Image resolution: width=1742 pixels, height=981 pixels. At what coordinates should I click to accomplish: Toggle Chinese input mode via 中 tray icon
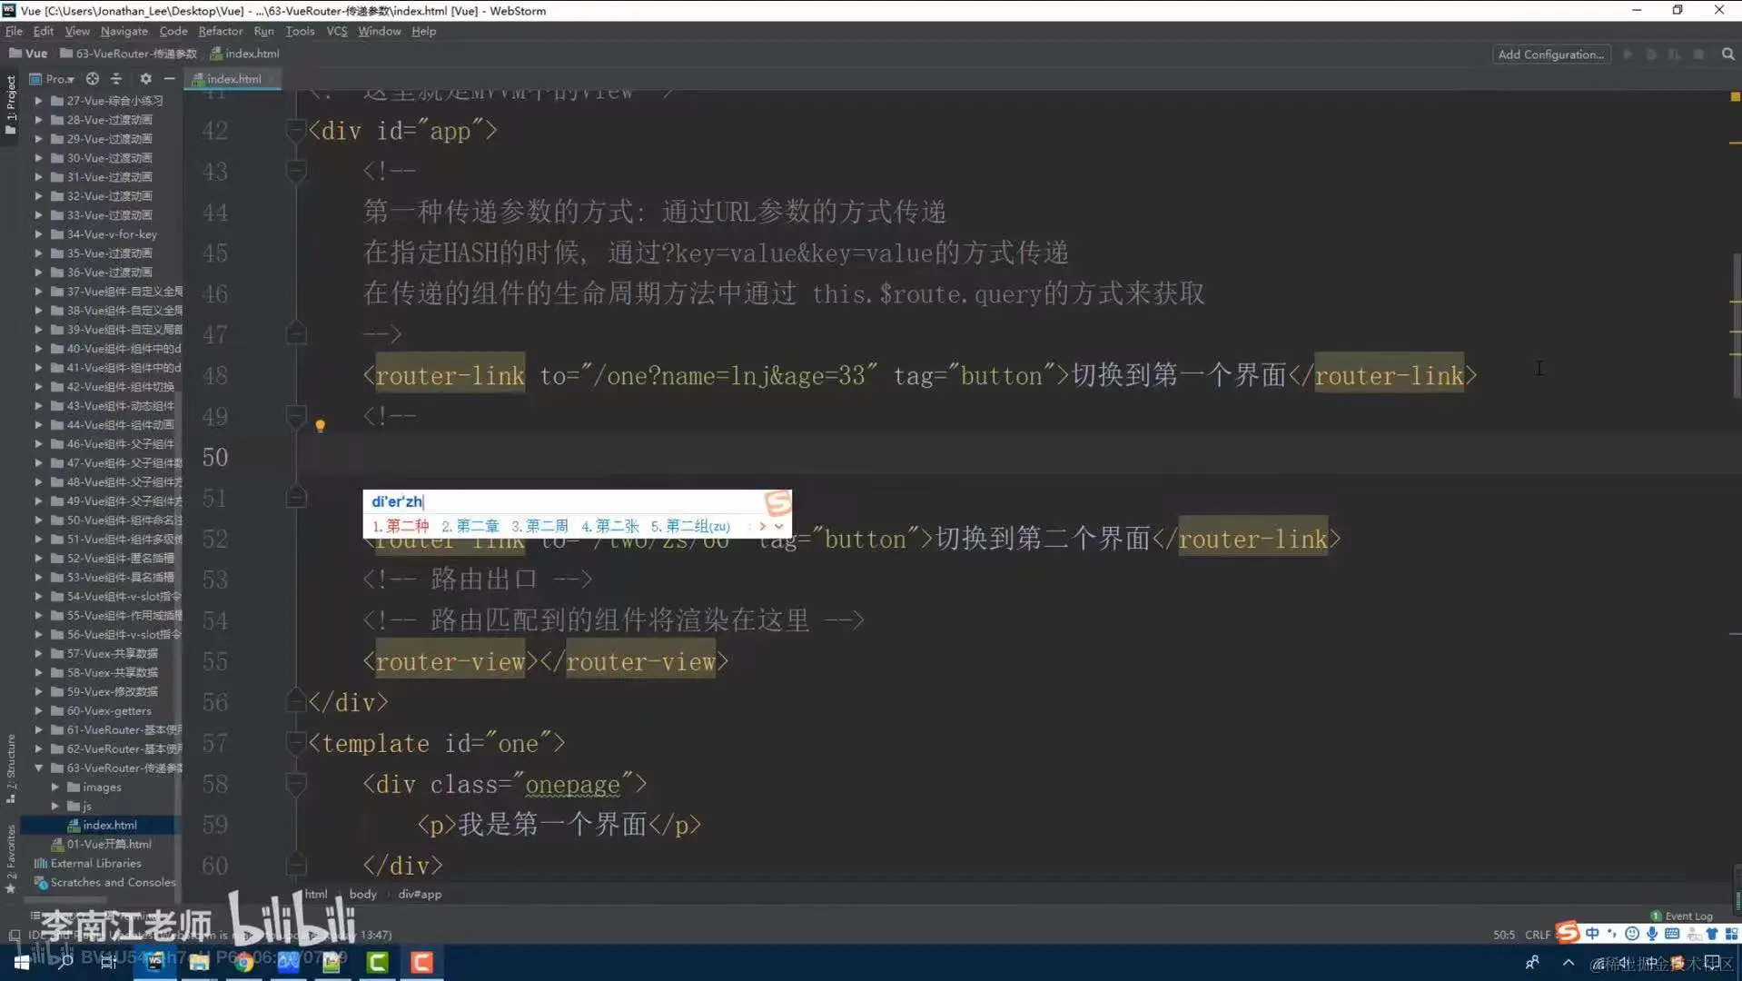[x=1592, y=933]
